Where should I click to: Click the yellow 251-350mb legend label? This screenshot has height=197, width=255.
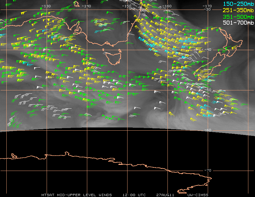pos(238,10)
